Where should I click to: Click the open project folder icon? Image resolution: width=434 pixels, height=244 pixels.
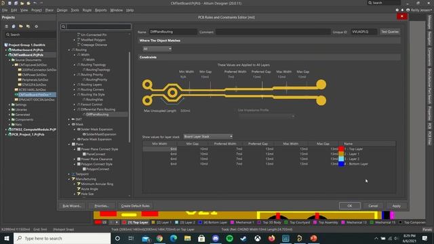(x=21, y=26)
